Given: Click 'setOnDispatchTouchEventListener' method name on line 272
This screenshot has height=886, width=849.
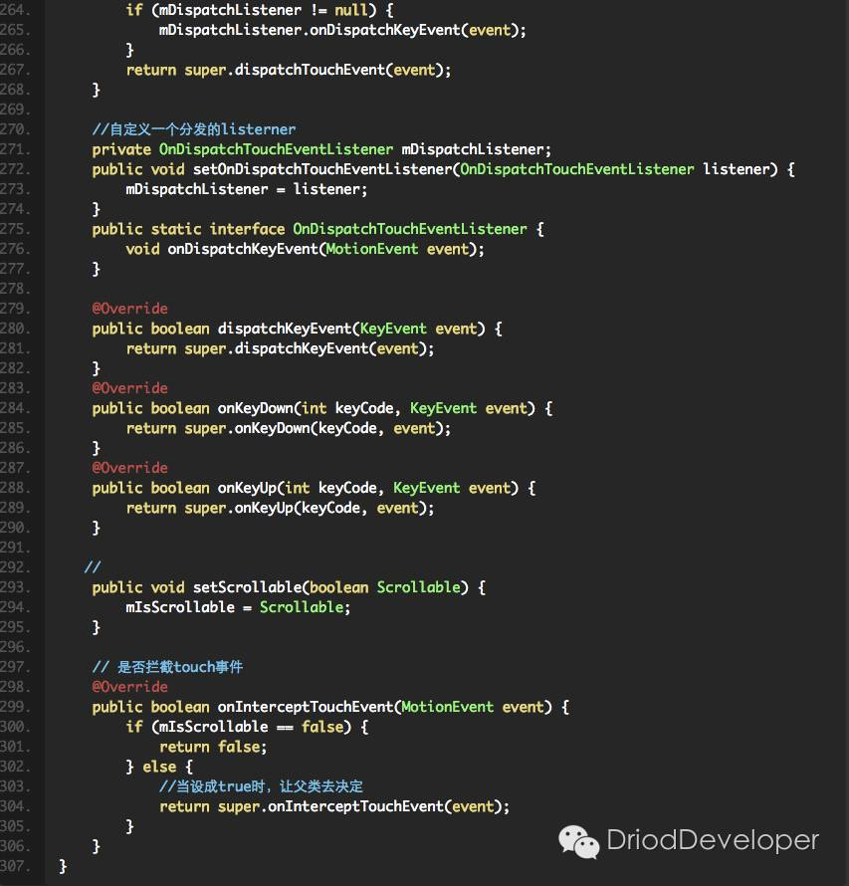Looking at the screenshot, I should pos(322,169).
